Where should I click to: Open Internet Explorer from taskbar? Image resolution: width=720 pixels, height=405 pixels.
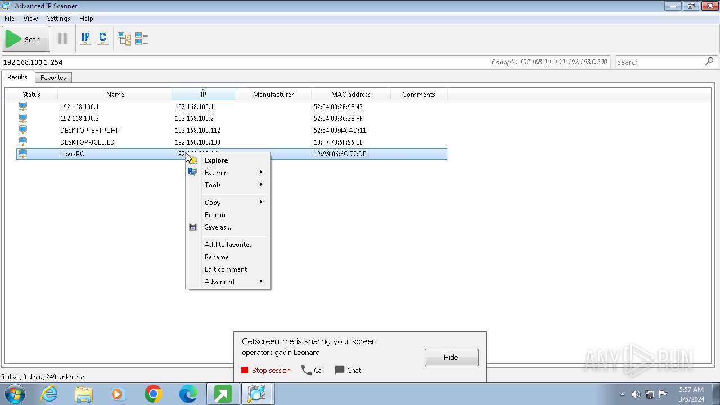click(x=49, y=394)
